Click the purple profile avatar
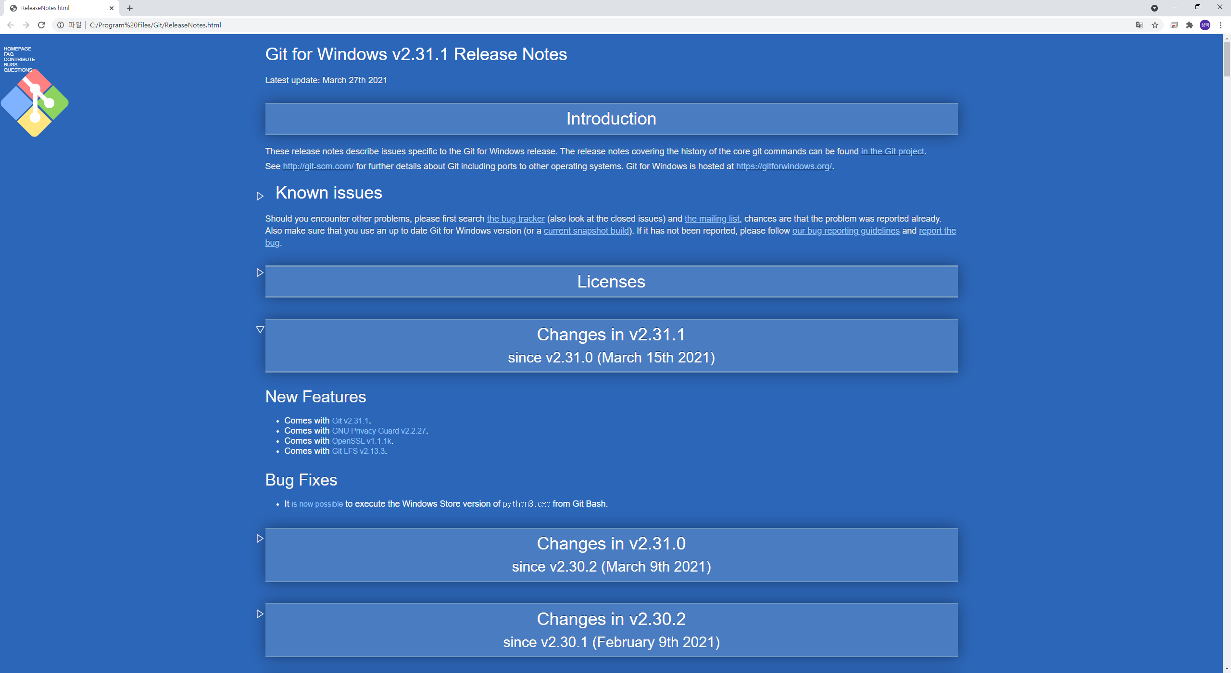 point(1205,25)
